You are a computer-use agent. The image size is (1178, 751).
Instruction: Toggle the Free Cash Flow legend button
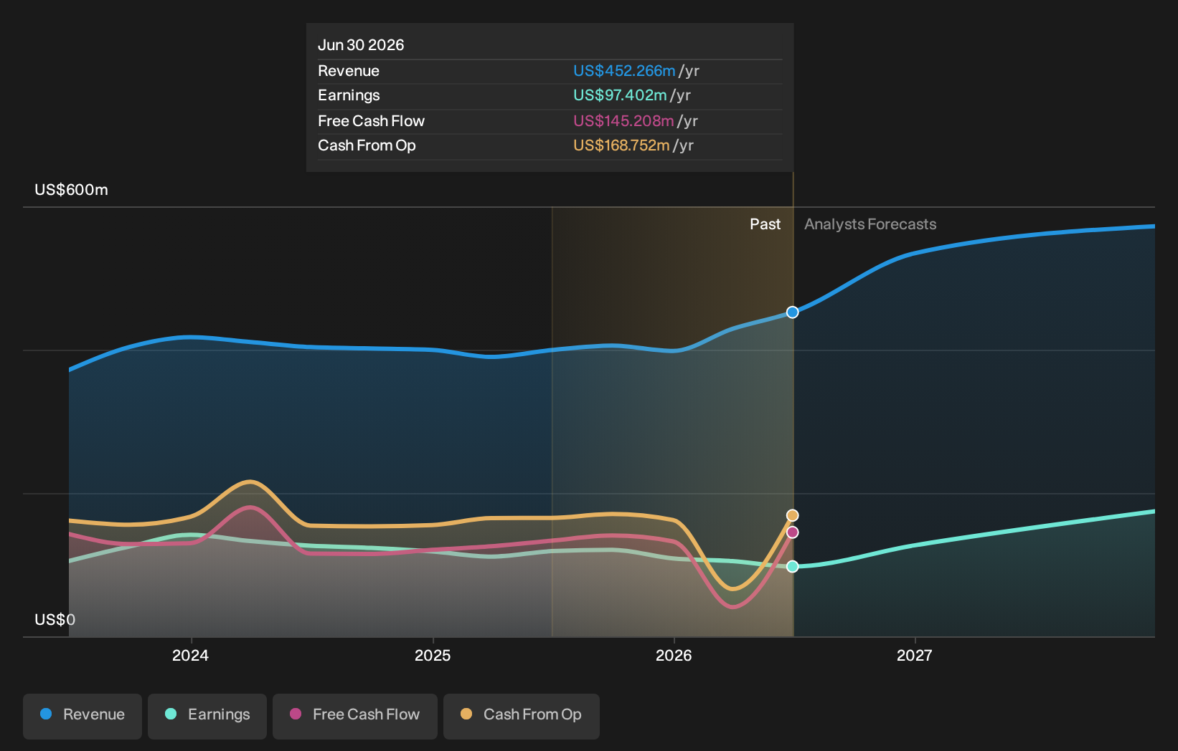point(355,716)
